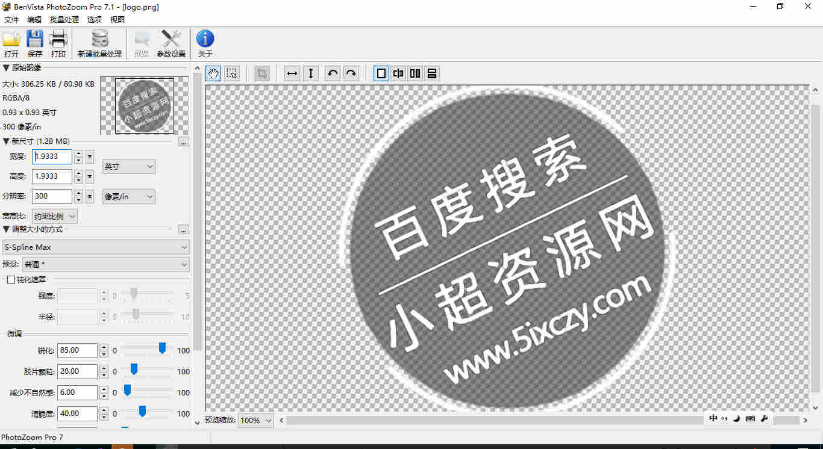Open 新尺寸 ellipsis options button
The image size is (823, 449).
[184, 142]
